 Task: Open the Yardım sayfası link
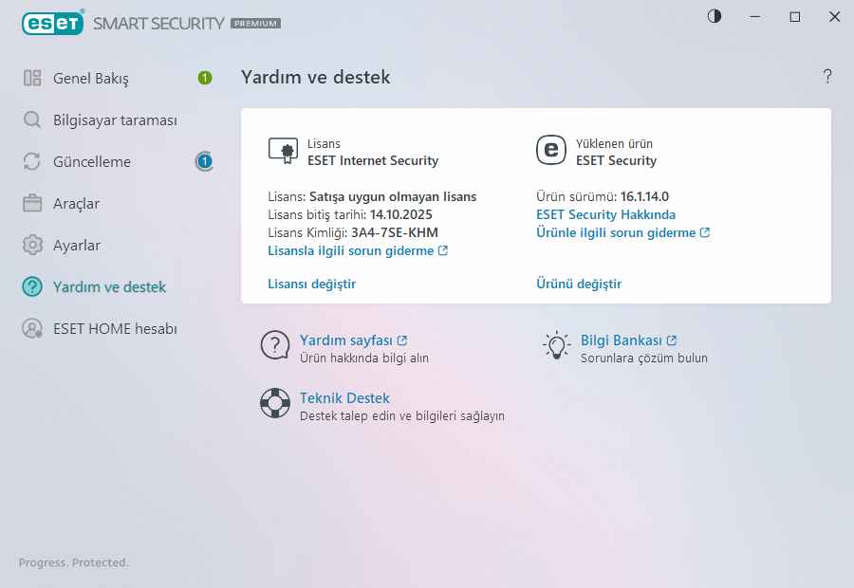pyautogui.click(x=353, y=340)
